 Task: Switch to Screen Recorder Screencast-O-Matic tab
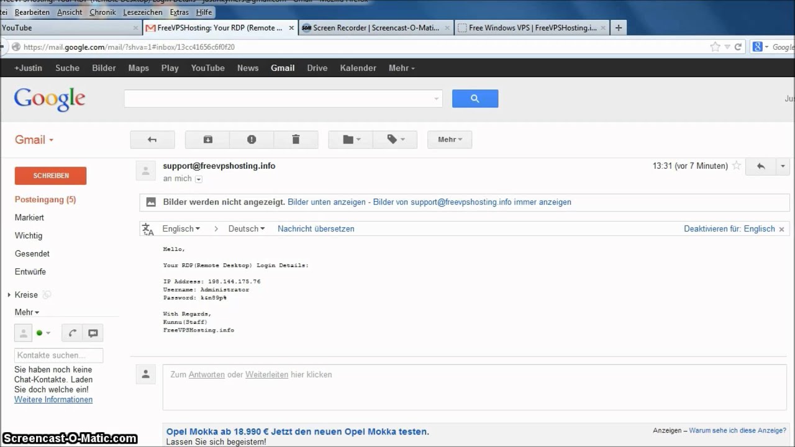(376, 28)
